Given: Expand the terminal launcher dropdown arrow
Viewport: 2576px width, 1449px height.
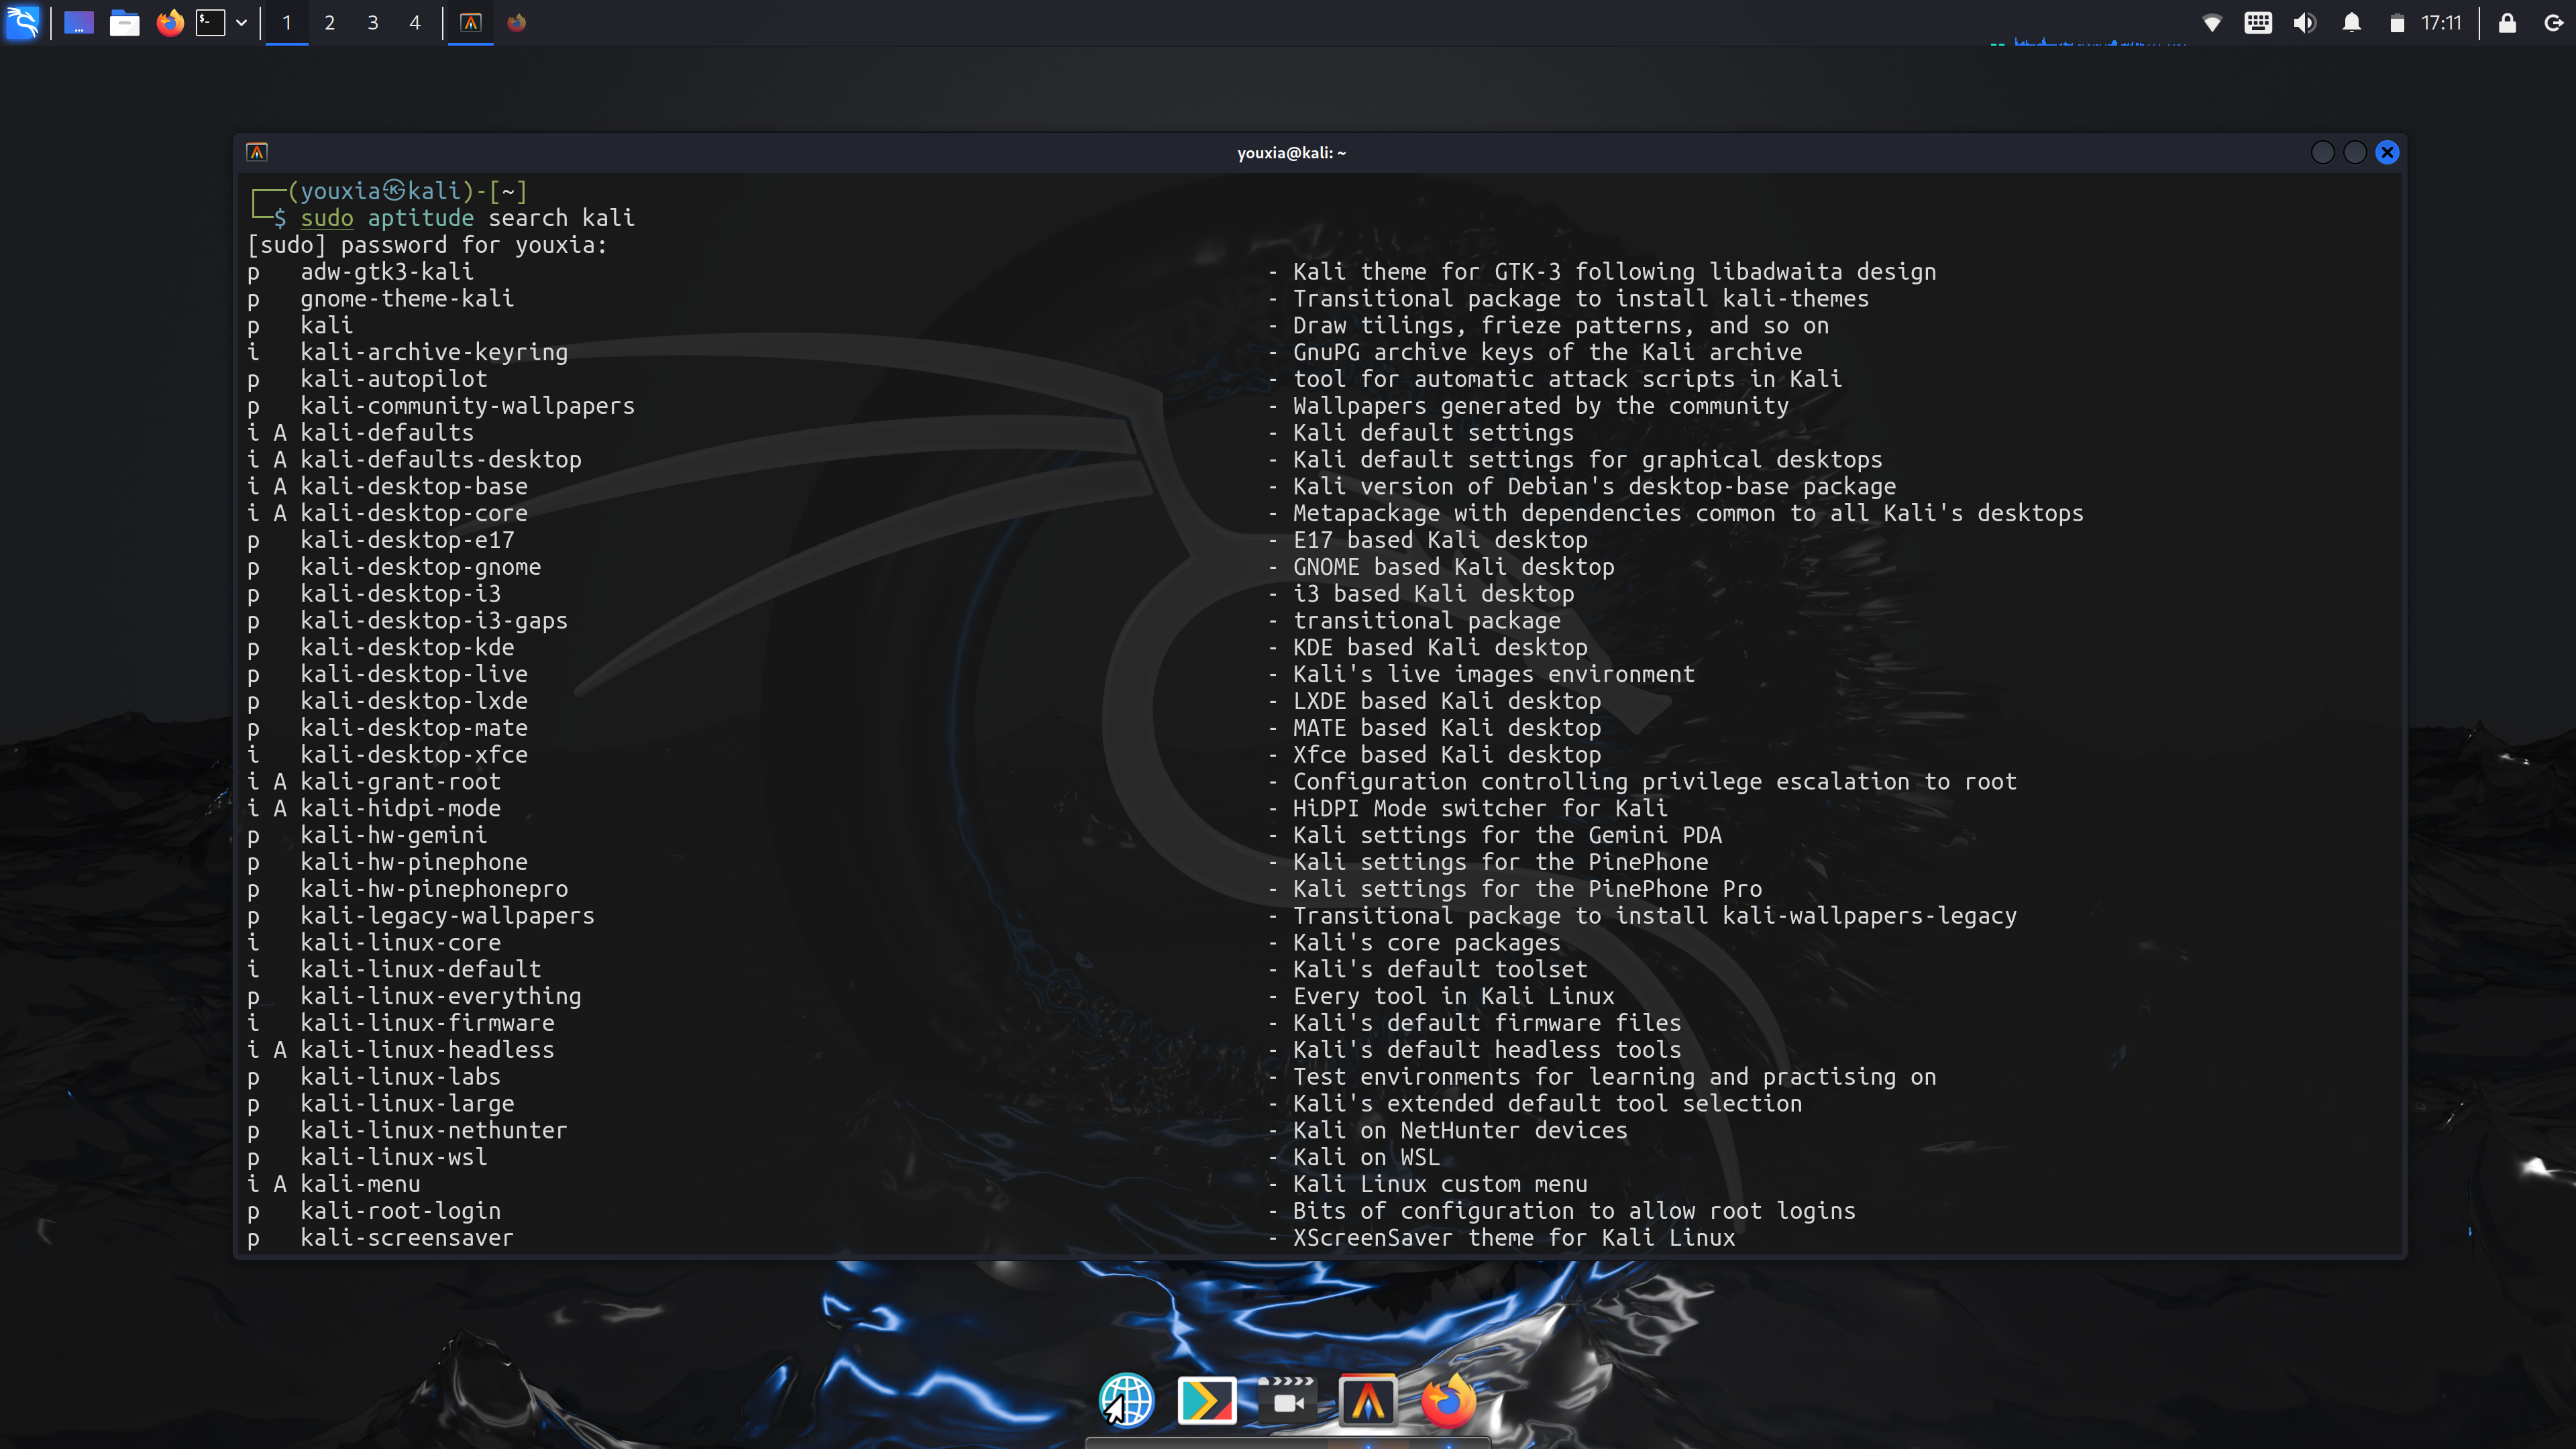Looking at the screenshot, I should click(241, 22).
